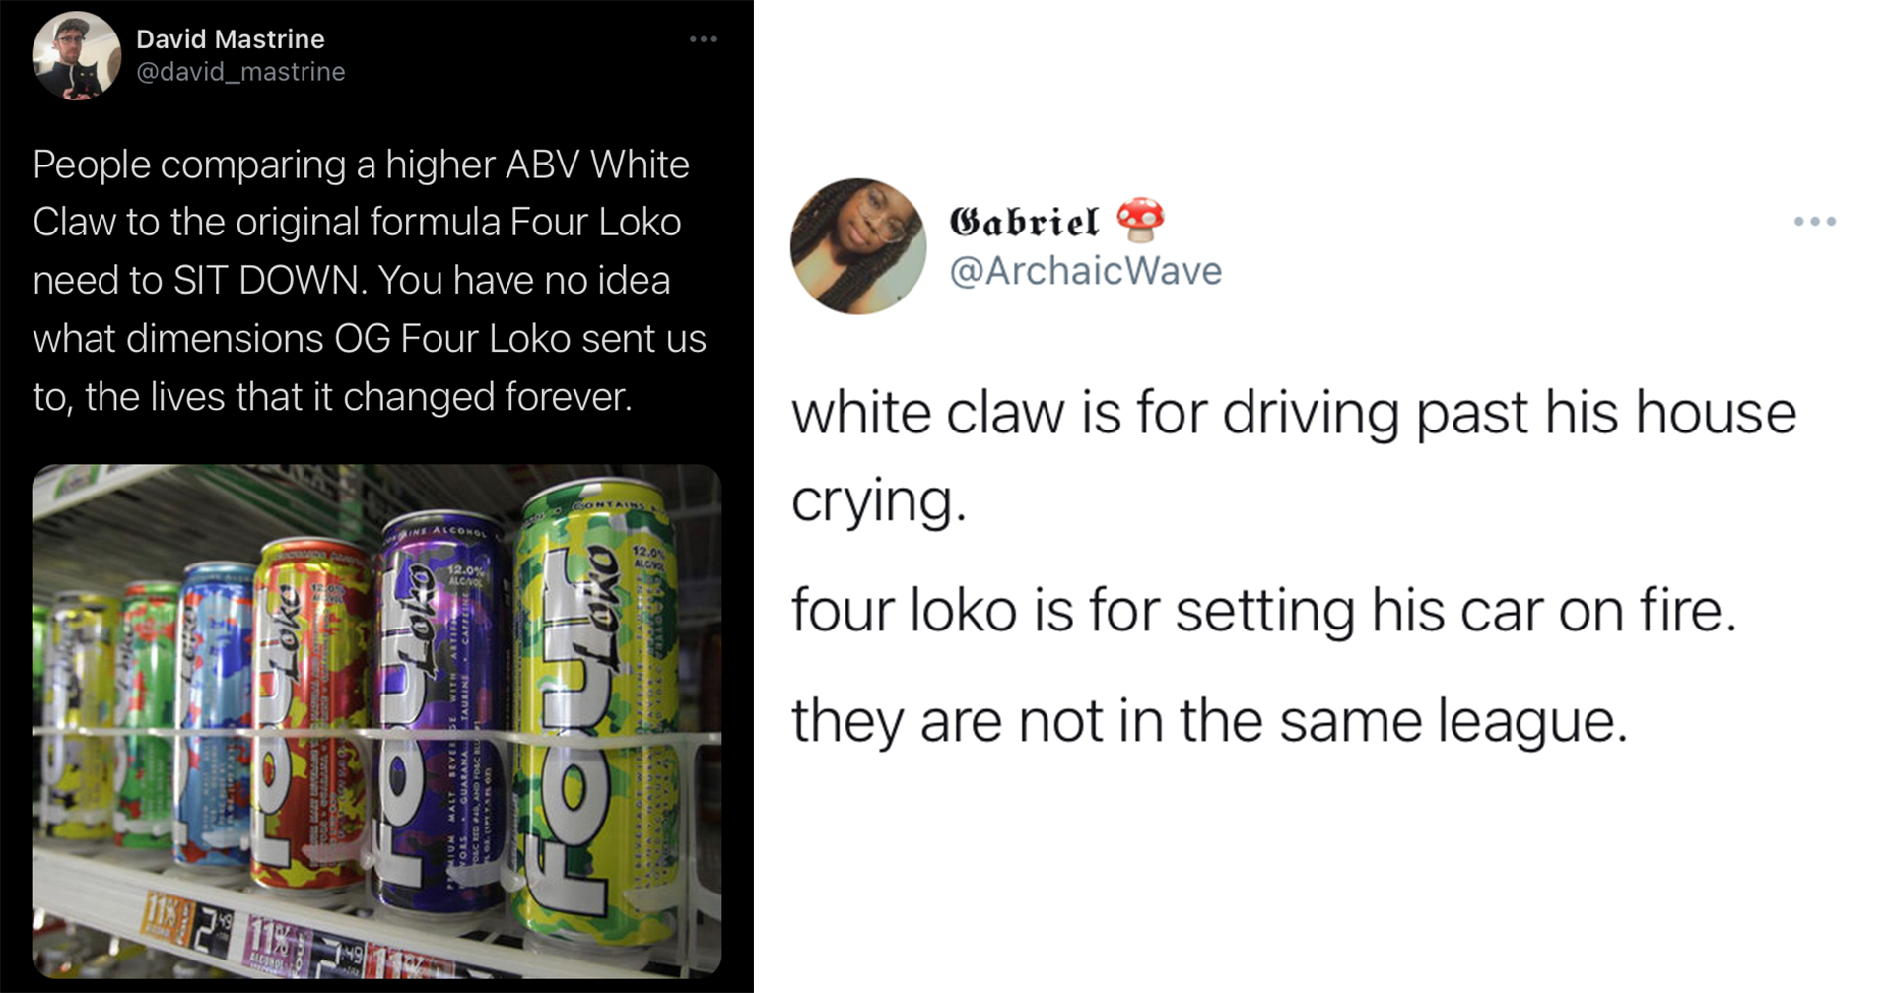Viewport: 1892px width, 993px height.
Task: Open the Four Loko cans photo
Action: tap(376, 719)
